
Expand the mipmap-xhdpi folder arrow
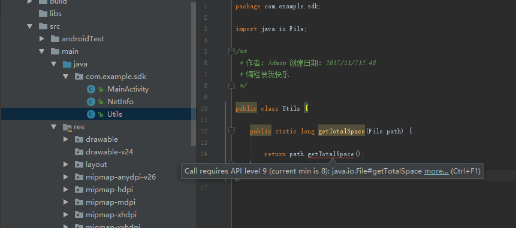(66, 215)
